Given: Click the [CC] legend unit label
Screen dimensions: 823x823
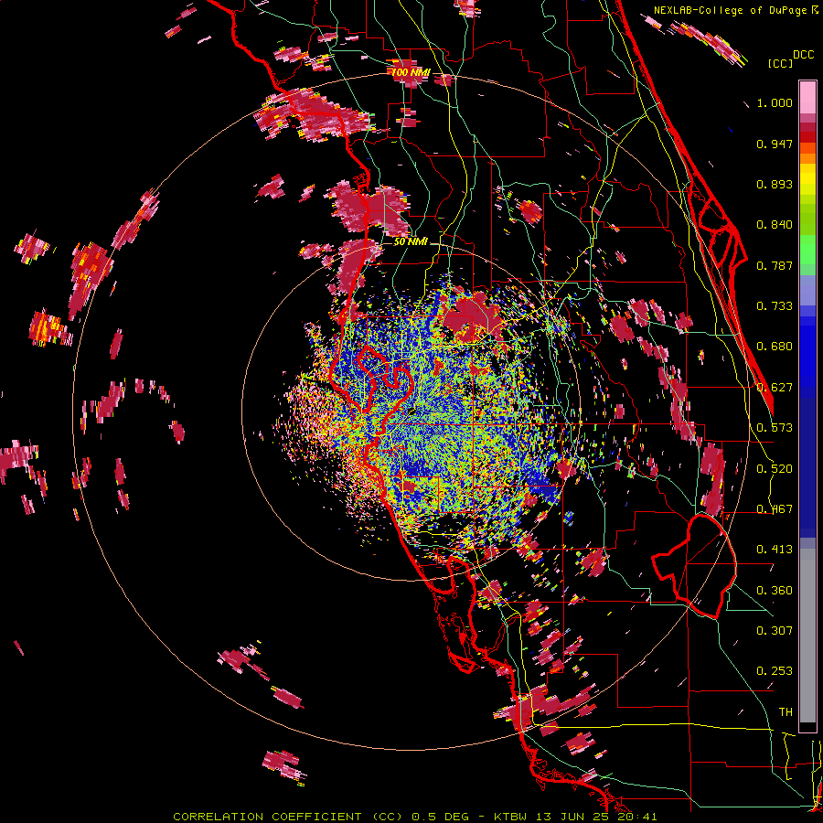Looking at the screenshot, I should pos(780,63).
